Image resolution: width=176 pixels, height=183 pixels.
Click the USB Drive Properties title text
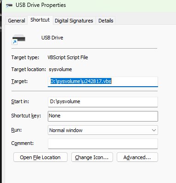[x=41, y=5]
